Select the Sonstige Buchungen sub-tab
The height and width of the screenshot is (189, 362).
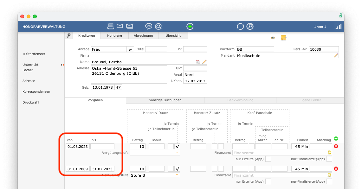point(165,100)
